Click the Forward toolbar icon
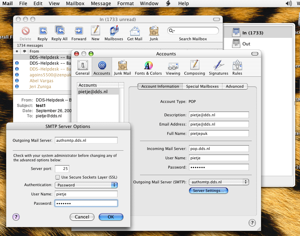Image resolution: width=300 pixels, height=236 pixels. pos(79,31)
